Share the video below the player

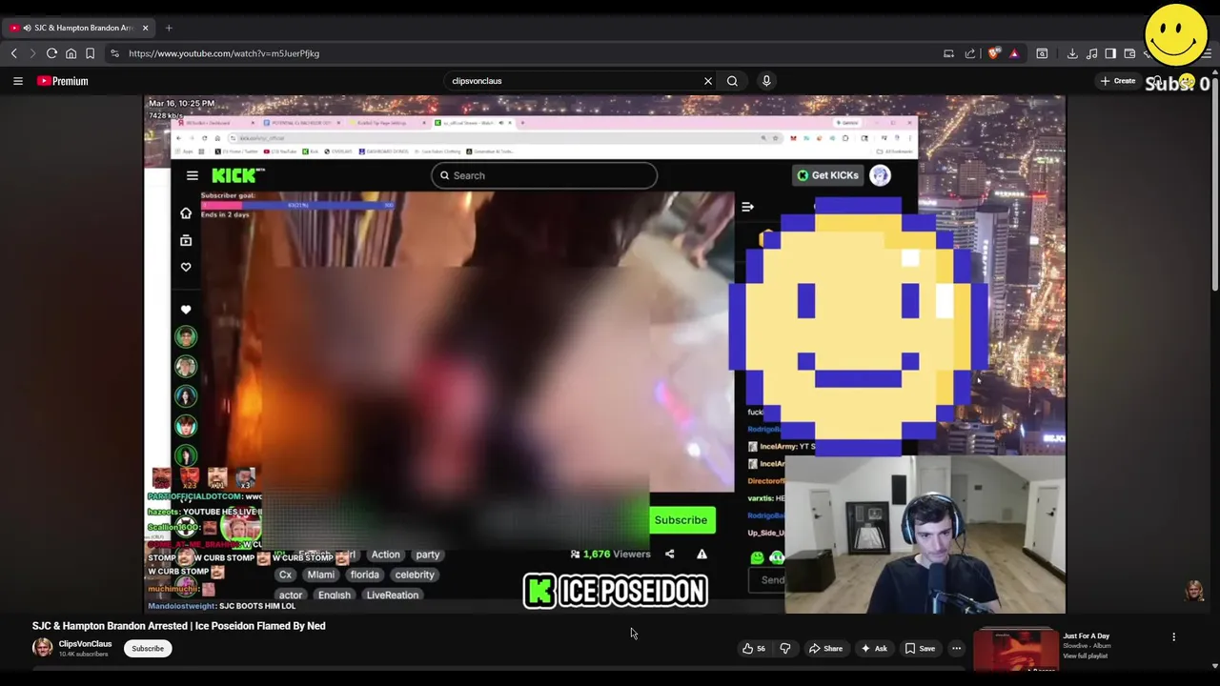[825, 649]
